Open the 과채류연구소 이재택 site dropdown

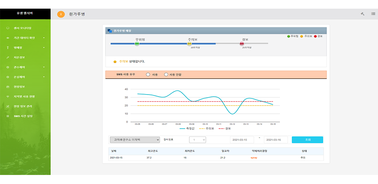[134, 140]
